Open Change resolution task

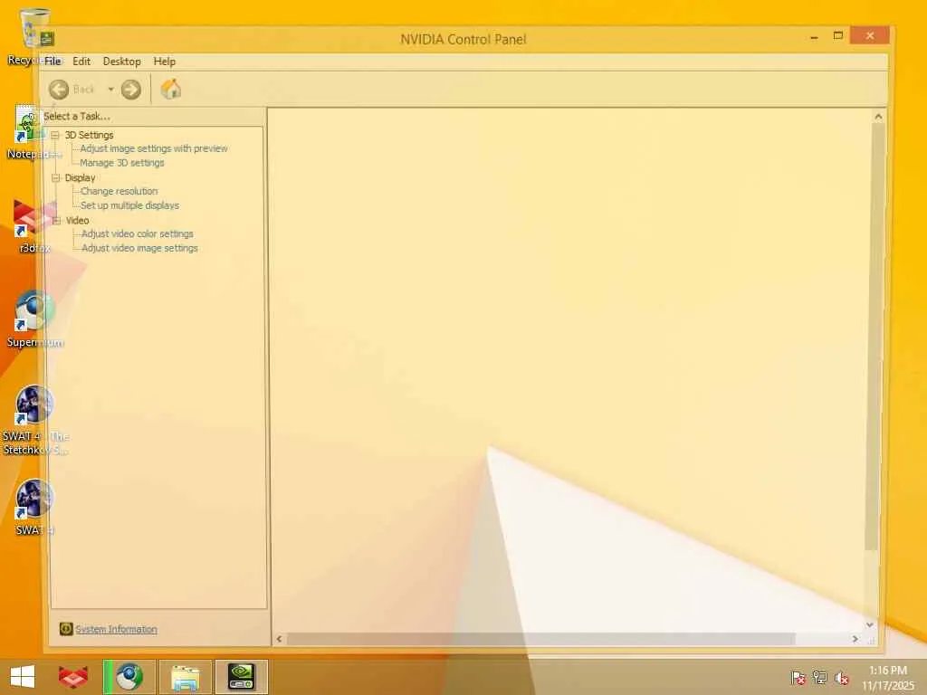pos(119,191)
